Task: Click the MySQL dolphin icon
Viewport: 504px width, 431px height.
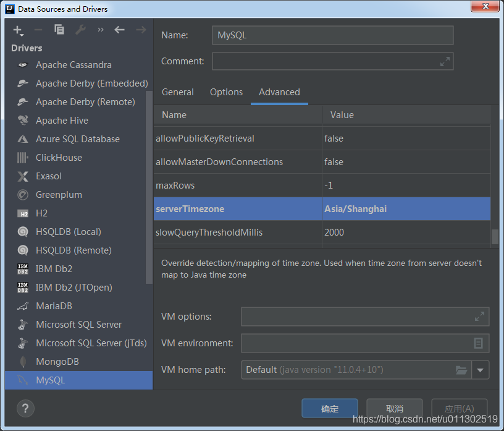Action: 23,380
